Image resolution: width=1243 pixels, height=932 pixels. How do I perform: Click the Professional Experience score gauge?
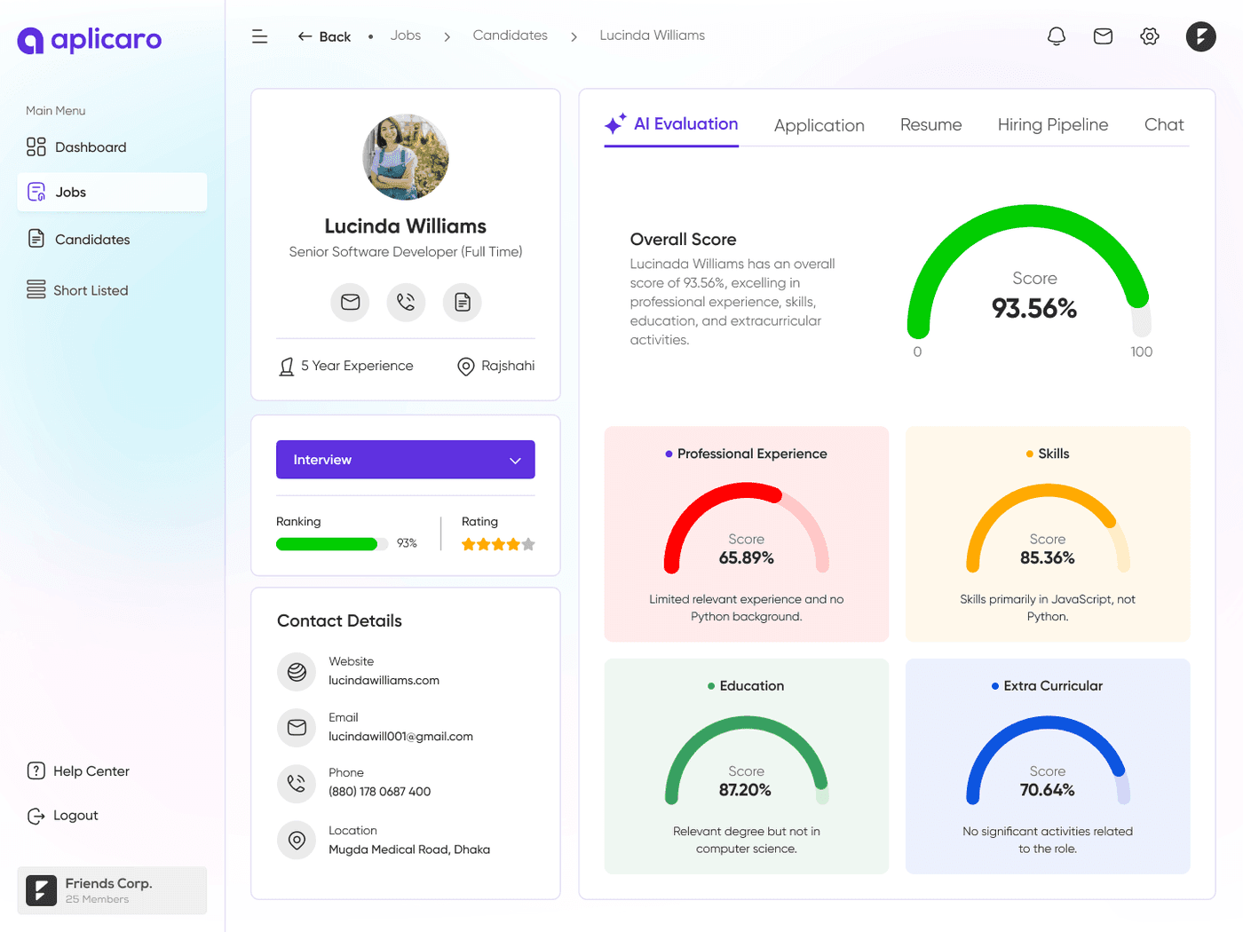(747, 528)
